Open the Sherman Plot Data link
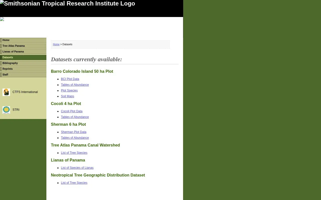321x200 pixels. pos(73,132)
